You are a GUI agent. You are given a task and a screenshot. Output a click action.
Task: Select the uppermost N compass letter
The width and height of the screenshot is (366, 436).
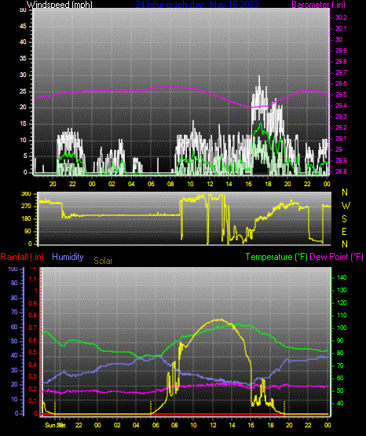[345, 192]
